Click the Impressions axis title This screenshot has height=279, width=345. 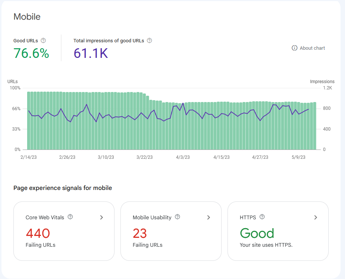coord(322,82)
